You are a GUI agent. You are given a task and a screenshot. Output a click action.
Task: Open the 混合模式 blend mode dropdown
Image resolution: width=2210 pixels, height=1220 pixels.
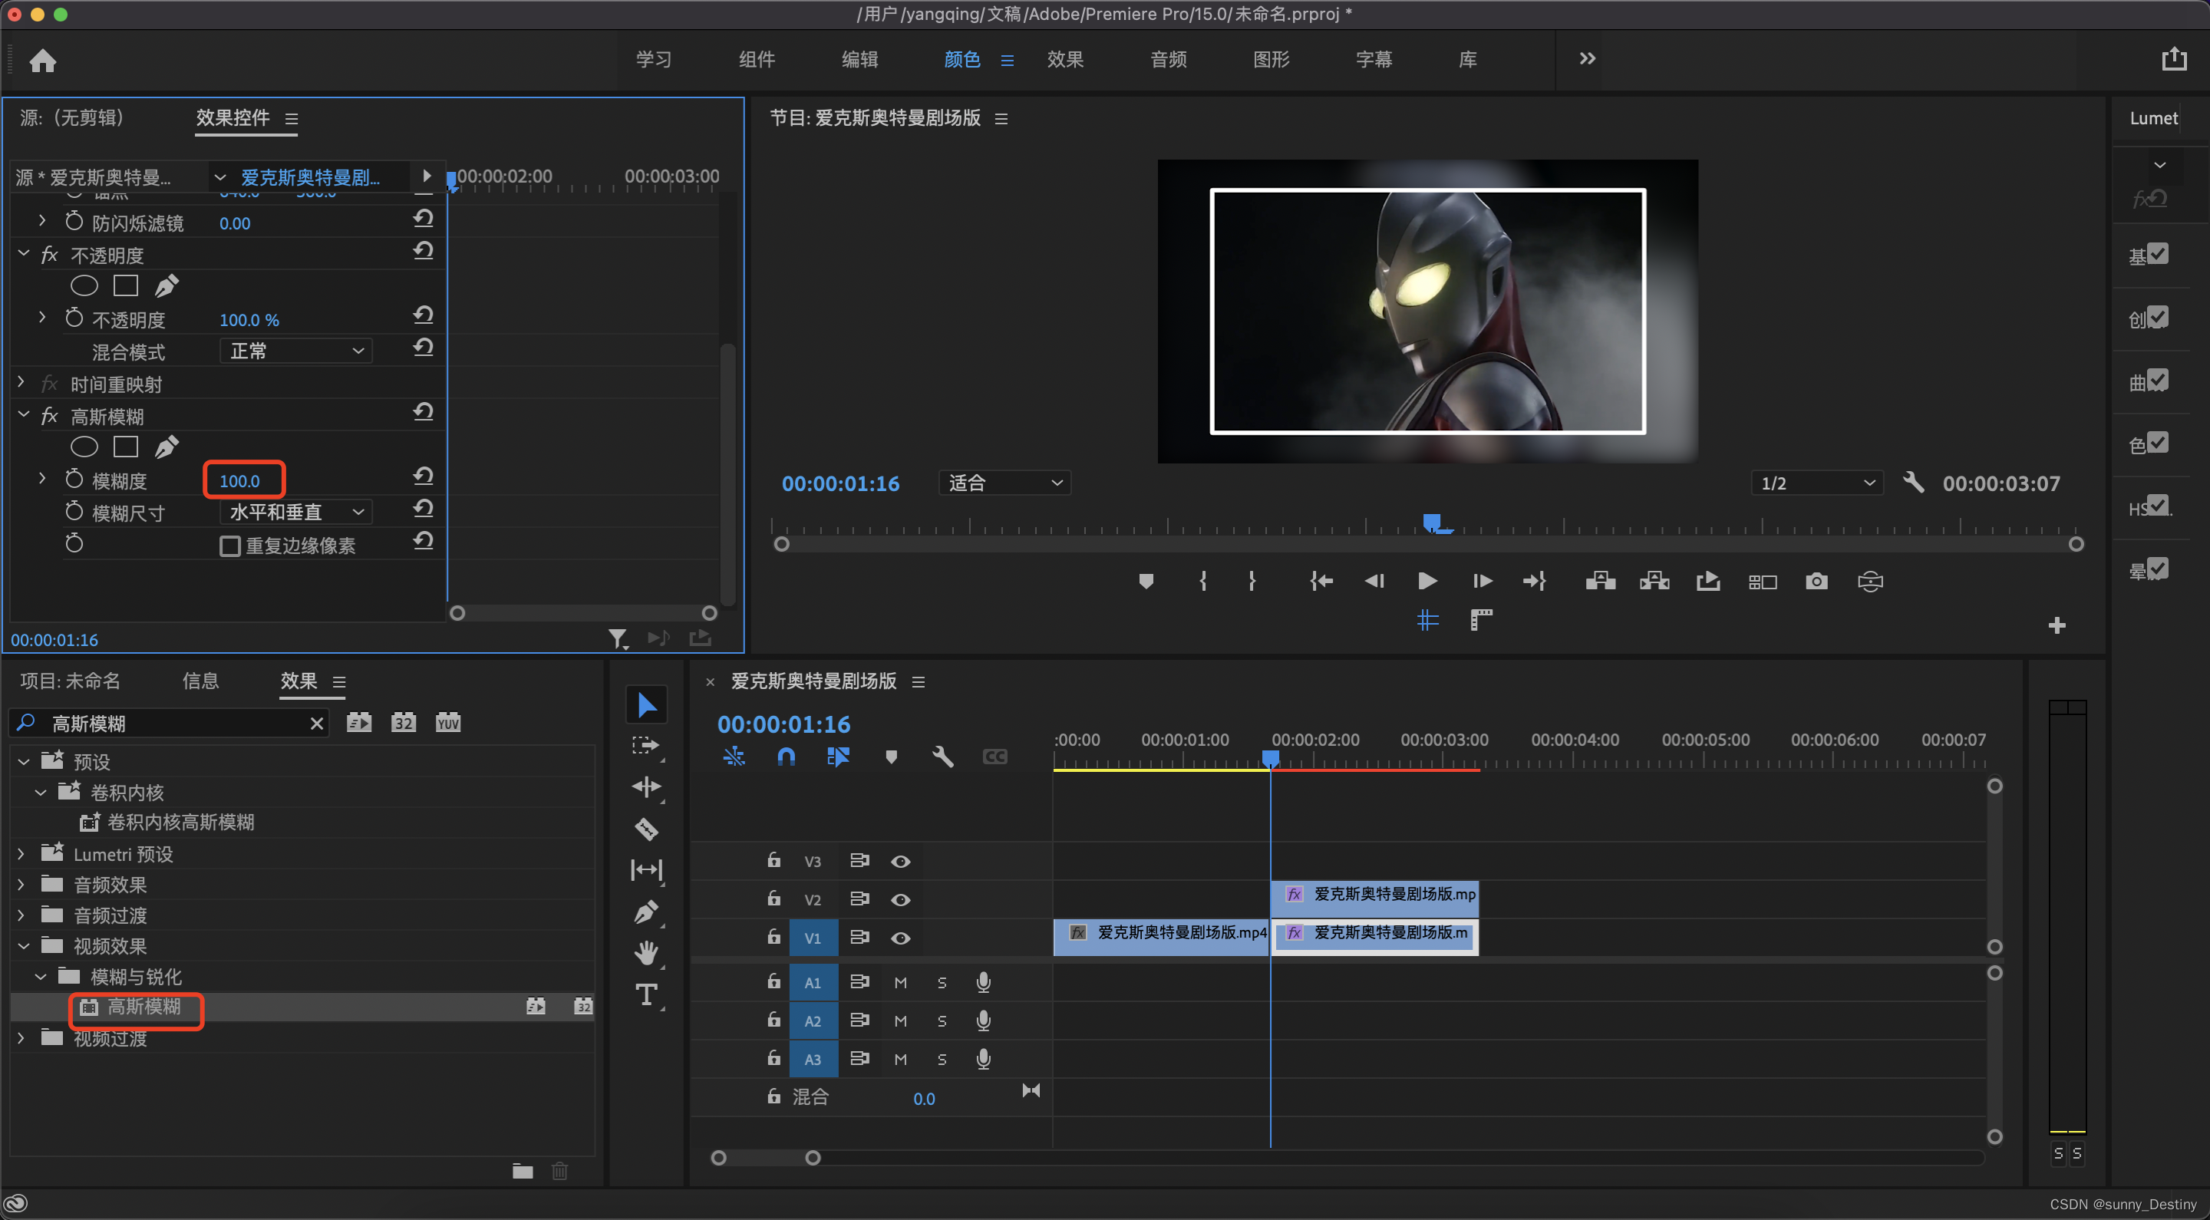click(x=296, y=351)
